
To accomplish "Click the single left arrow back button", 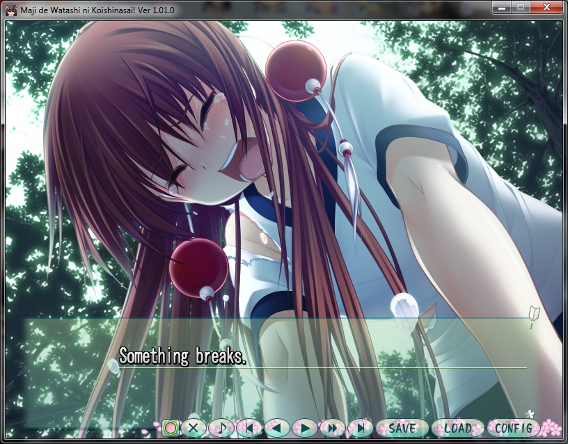I will coord(277,429).
